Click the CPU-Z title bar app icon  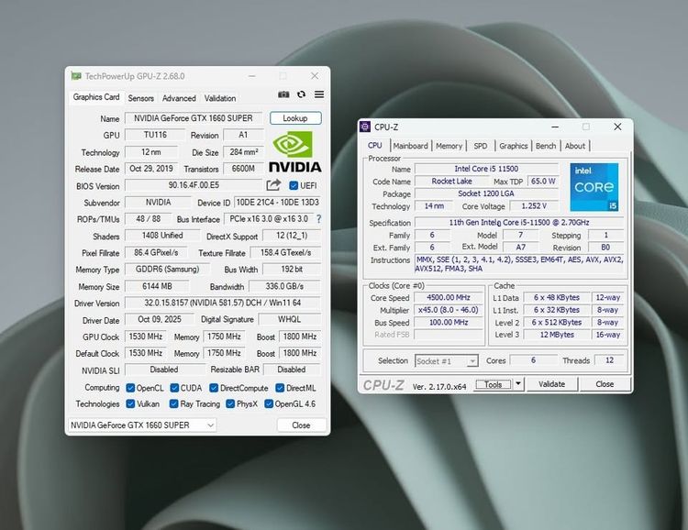click(x=366, y=127)
